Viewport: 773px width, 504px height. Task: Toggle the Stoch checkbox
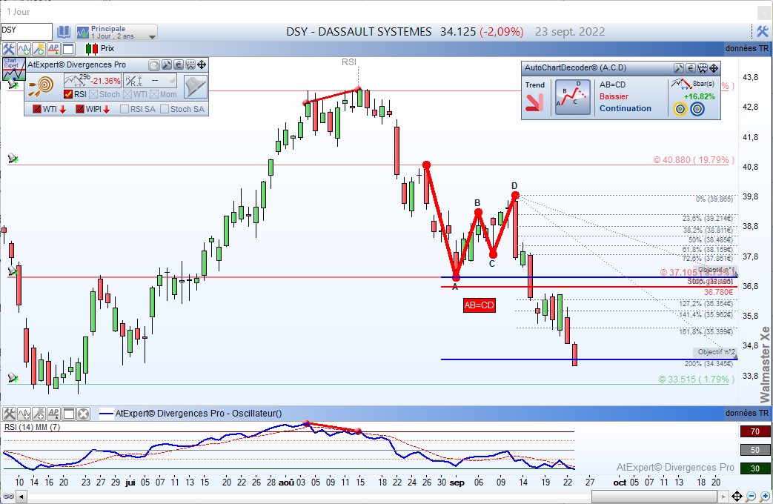pos(93,94)
